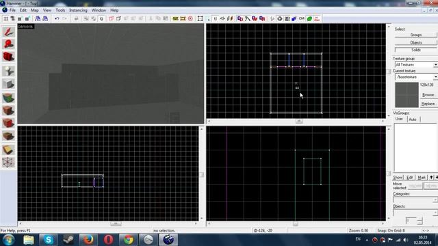Open Steam from the taskbar

68,240
